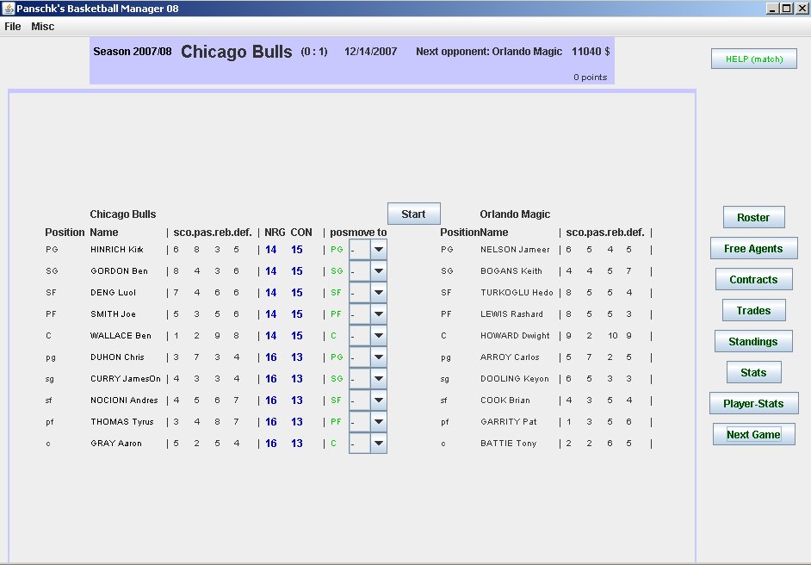Expand move-to dropdown for DUHON Chris

(x=379, y=357)
